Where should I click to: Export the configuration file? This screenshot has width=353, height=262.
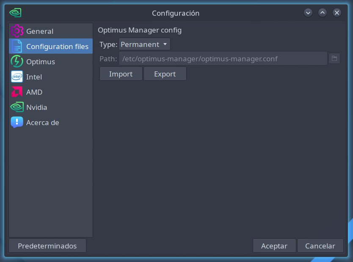[165, 74]
